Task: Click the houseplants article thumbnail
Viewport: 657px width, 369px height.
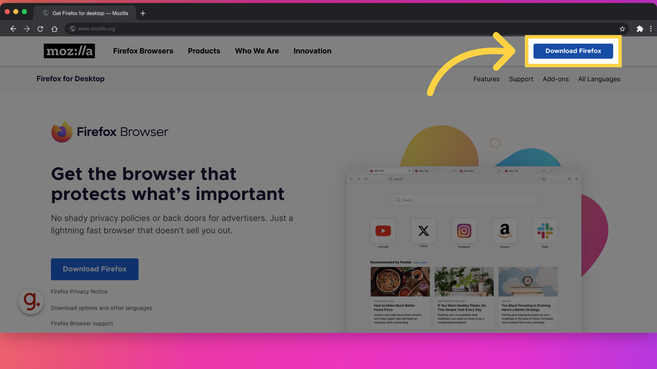Action: [464, 282]
